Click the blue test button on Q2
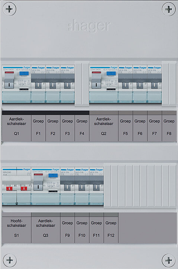 (111, 74)
